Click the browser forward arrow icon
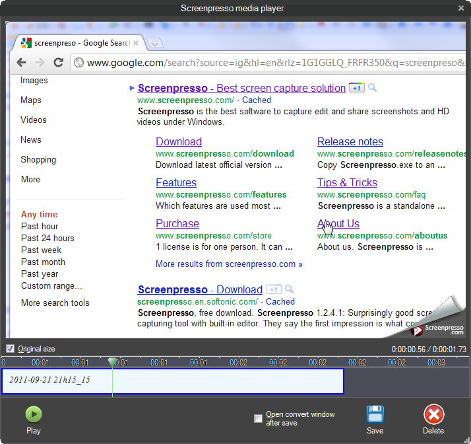This screenshot has width=471, height=444. (x=40, y=63)
